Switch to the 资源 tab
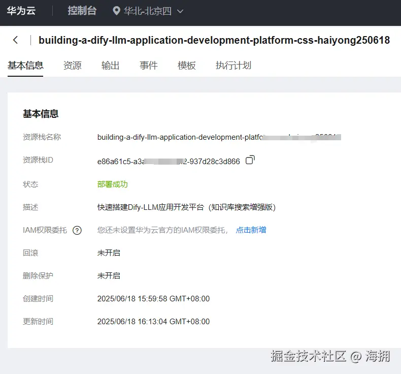This screenshot has width=401, height=374. (73, 66)
